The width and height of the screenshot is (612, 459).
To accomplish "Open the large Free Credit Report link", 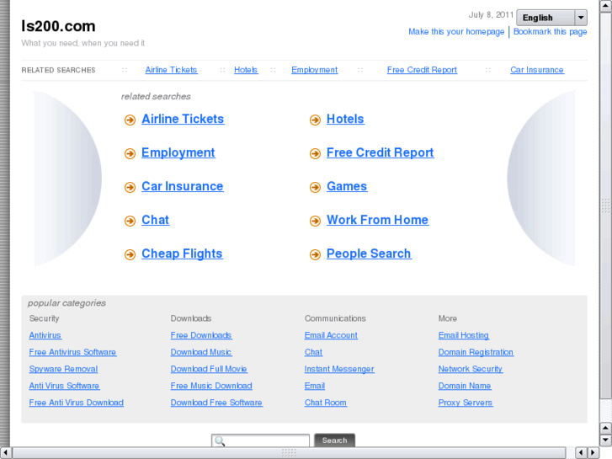I will (x=380, y=152).
